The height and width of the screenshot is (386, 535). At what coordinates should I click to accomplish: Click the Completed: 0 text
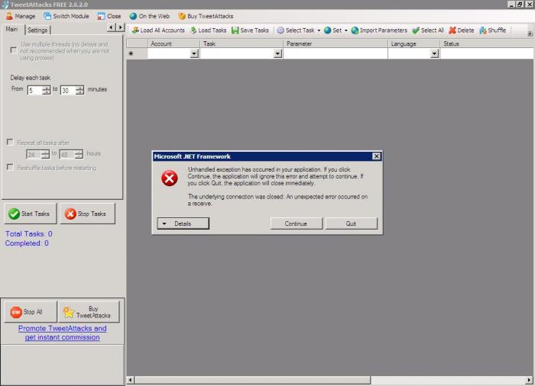pyautogui.click(x=27, y=243)
